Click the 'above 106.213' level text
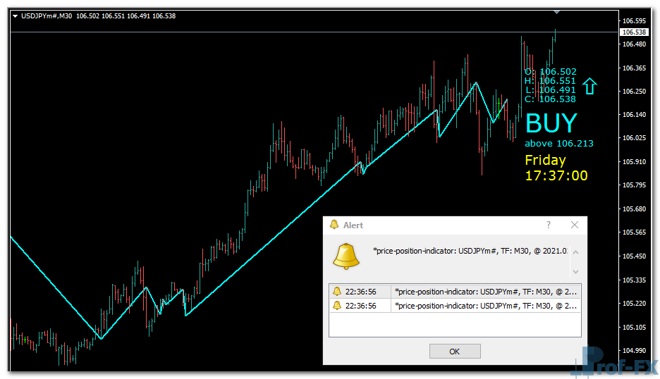This screenshot has height=379, width=660. point(558,144)
